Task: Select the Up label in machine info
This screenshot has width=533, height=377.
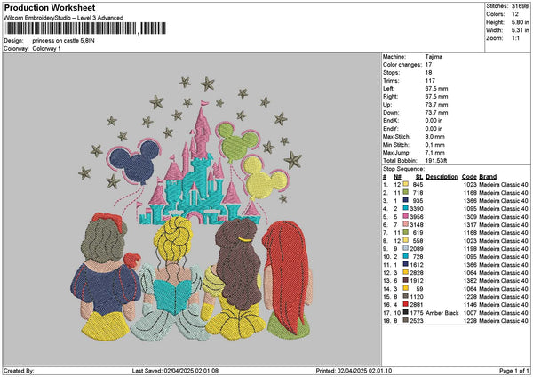Action: (x=387, y=105)
